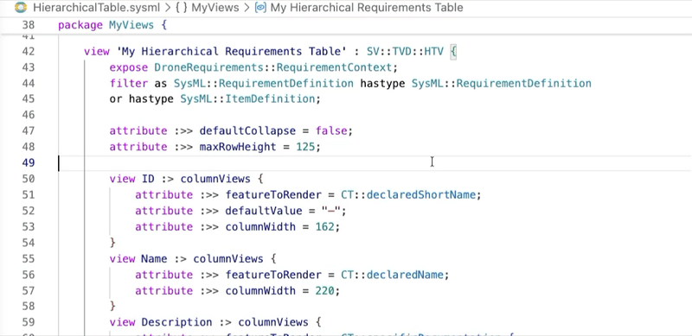This screenshot has height=336, width=692.
Task: Click the value 125 on line 48
Action: [x=305, y=147]
